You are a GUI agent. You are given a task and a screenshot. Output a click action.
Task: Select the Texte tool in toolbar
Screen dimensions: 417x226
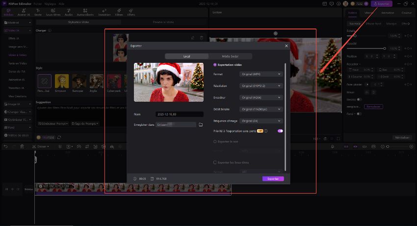(x=38, y=12)
